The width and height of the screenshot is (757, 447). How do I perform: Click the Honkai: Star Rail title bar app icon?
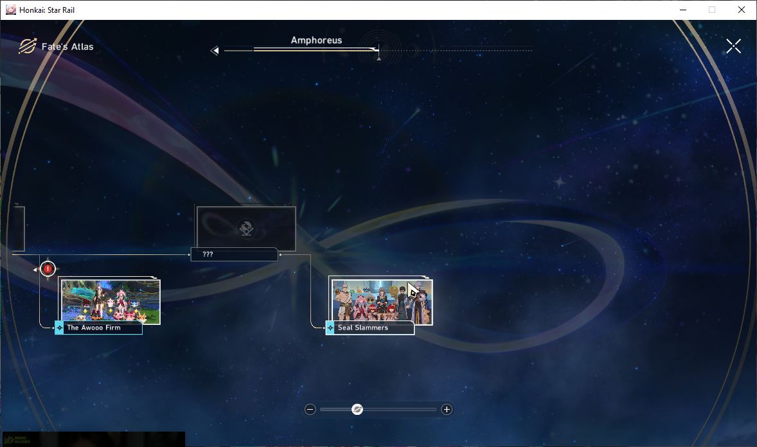pyautogui.click(x=11, y=10)
